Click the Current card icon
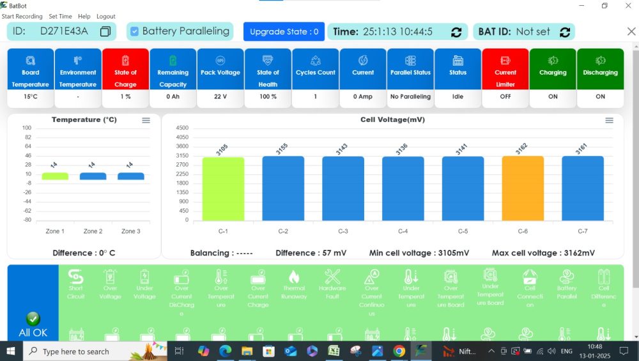639x361 pixels. tap(363, 61)
